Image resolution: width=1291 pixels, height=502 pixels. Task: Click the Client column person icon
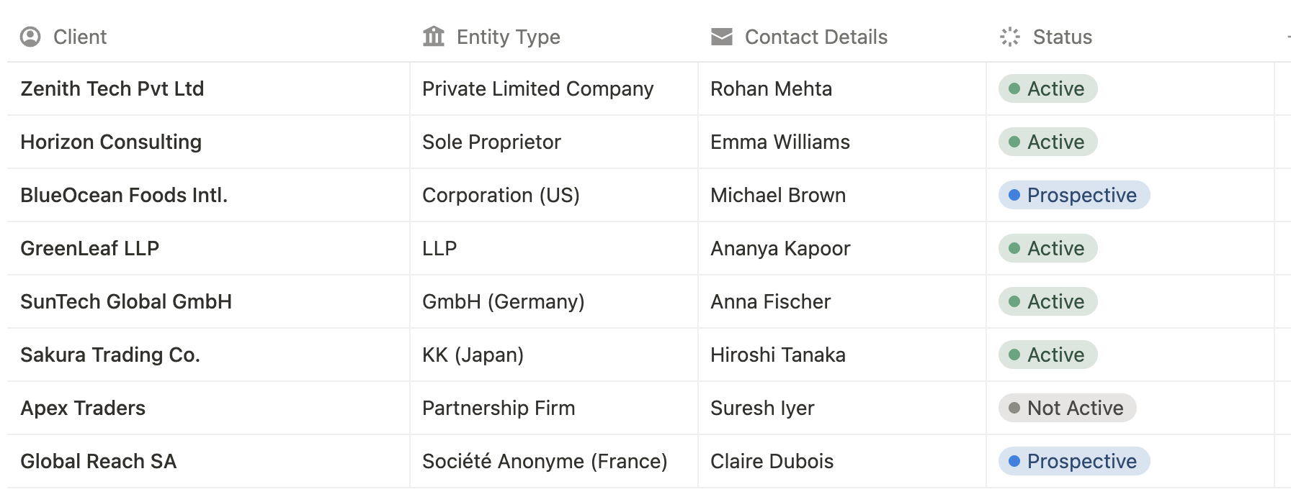(30, 37)
